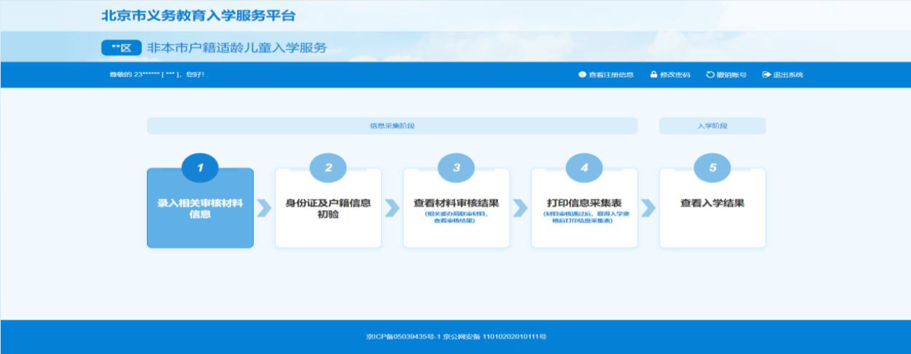Click the circular arrow icon for 撤销账号
This screenshot has width=911, height=354.
point(710,75)
